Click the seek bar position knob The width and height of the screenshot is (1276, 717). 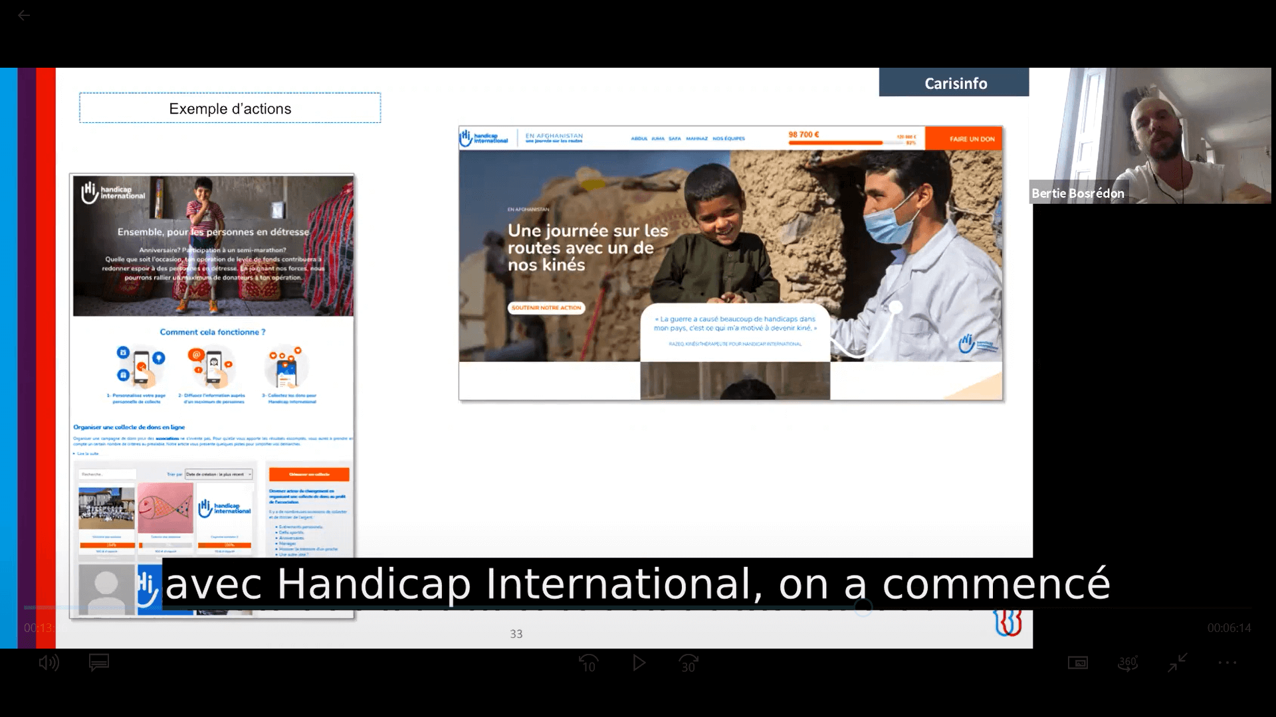click(x=863, y=607)
